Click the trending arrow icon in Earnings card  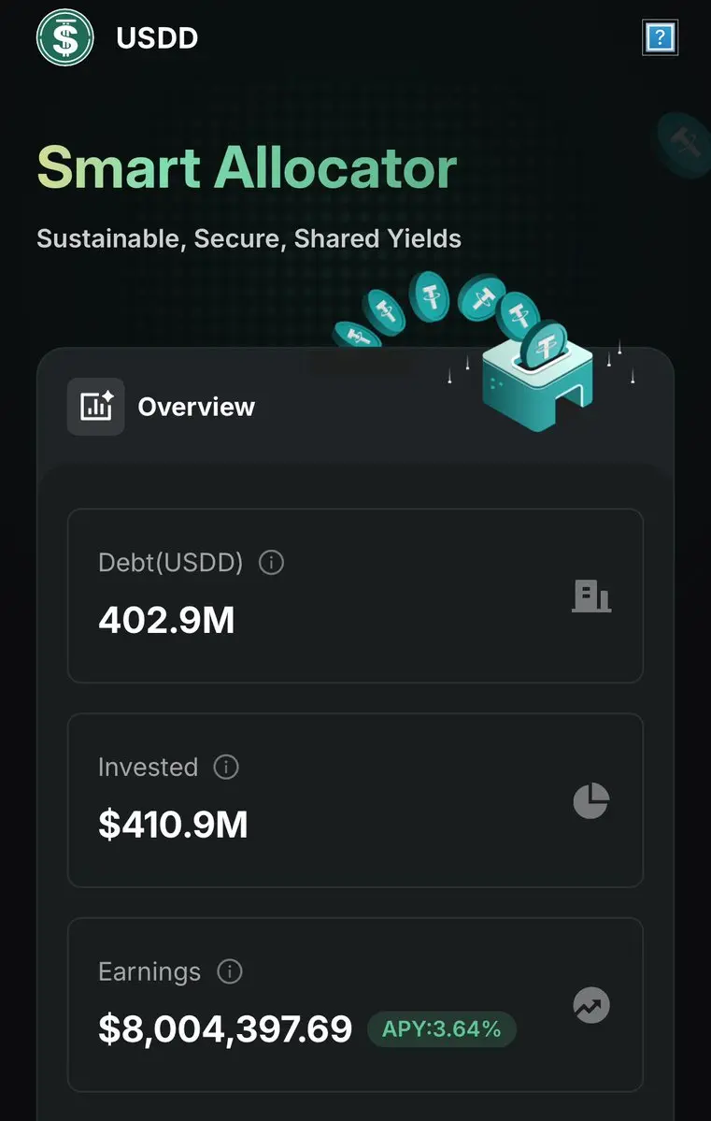590,1005
